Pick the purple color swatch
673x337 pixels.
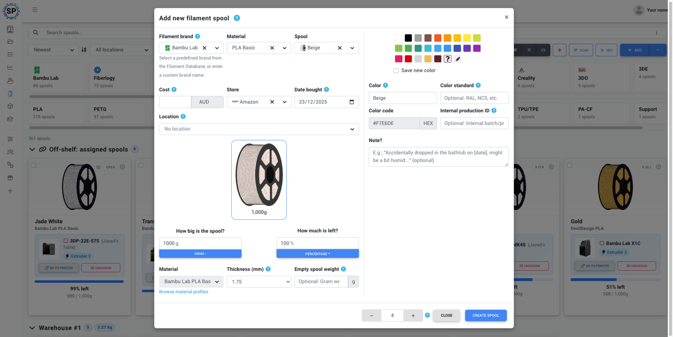[477, 48]
